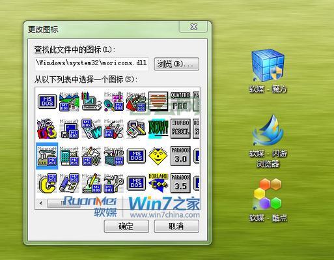Close the 更改图标 dialog
Screen dimensions: 334x260
[193, 27]
